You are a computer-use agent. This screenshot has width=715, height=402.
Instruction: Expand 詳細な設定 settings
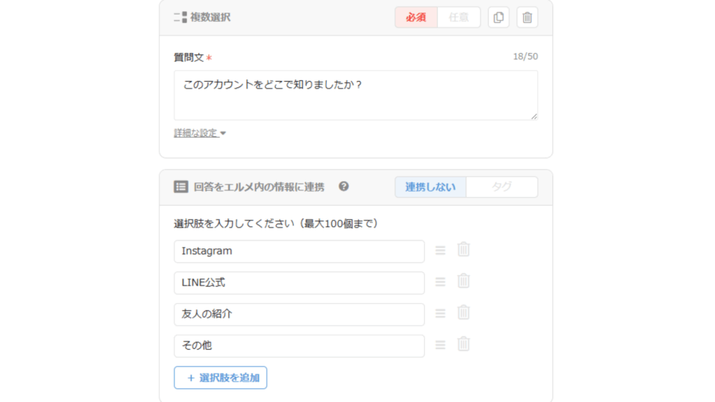[x=200, y=133]
